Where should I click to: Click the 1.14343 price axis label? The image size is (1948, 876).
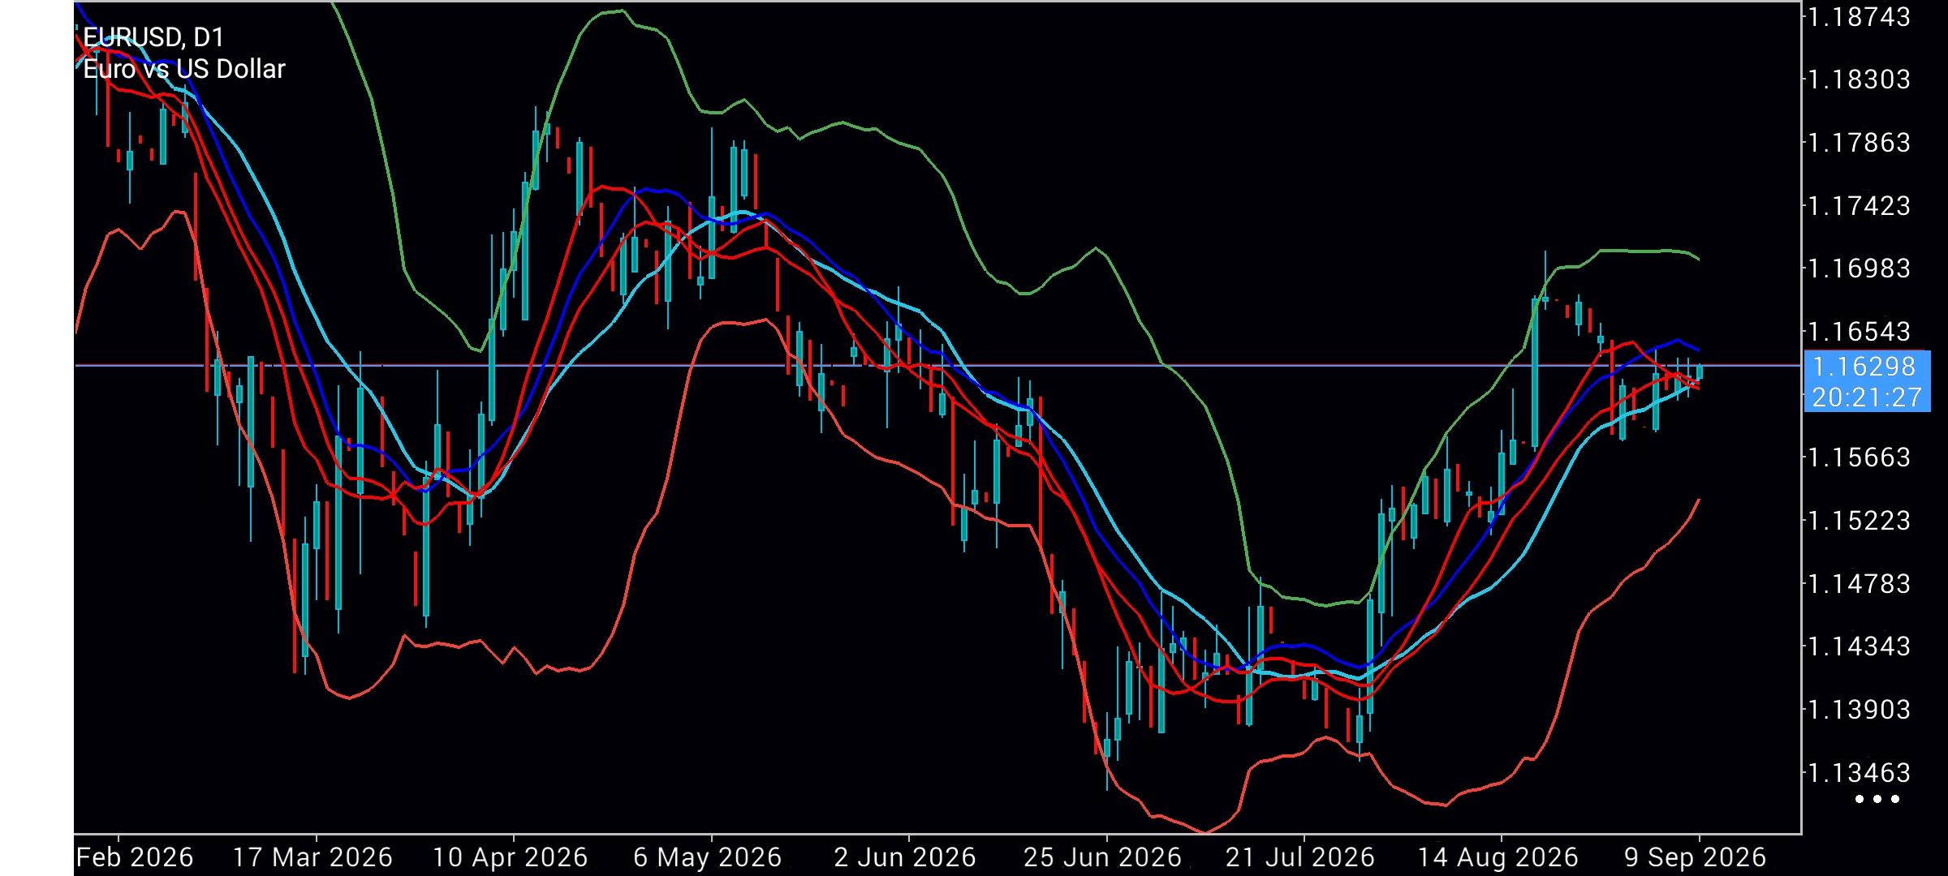[1859, 646]
